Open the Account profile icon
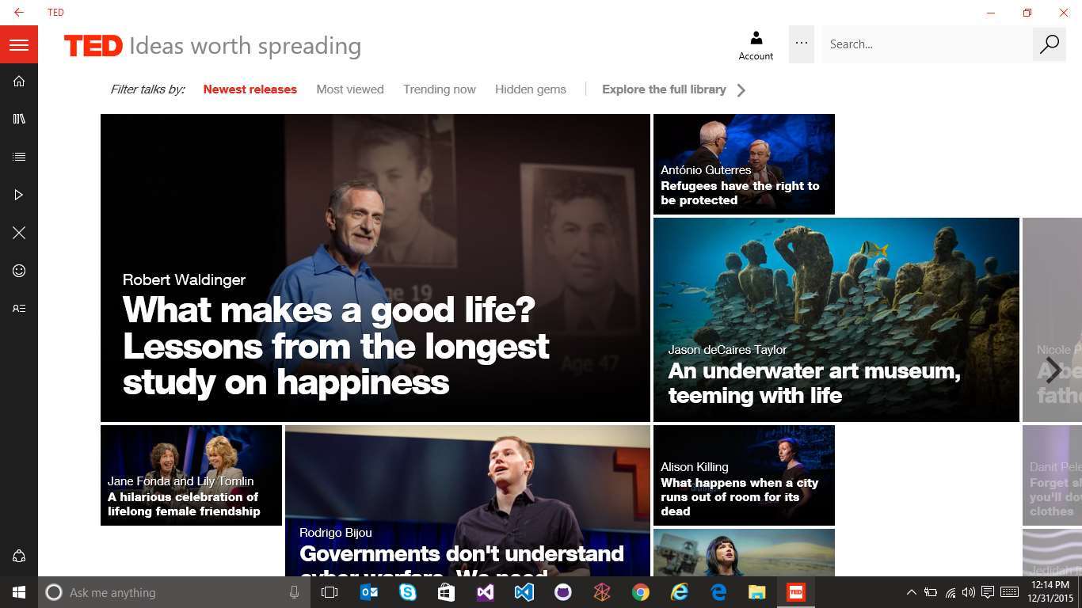Image resolution: width=1082 pixels, height=608 pixels. [756, 45]
